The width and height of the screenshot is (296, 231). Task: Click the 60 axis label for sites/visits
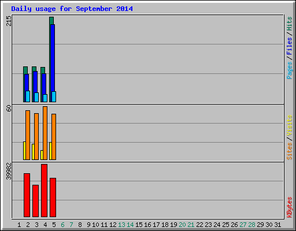pos(9,108)
